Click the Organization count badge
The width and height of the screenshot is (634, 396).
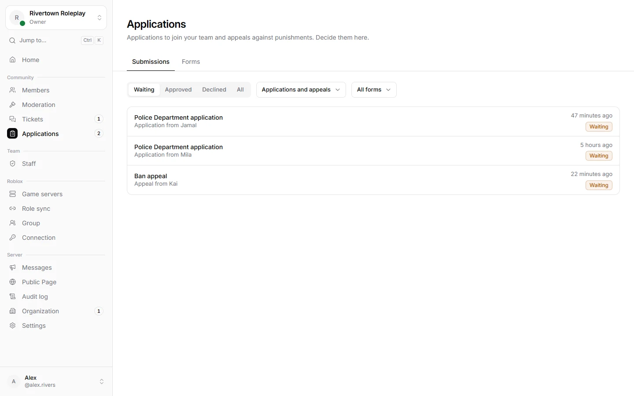point(99,311)
